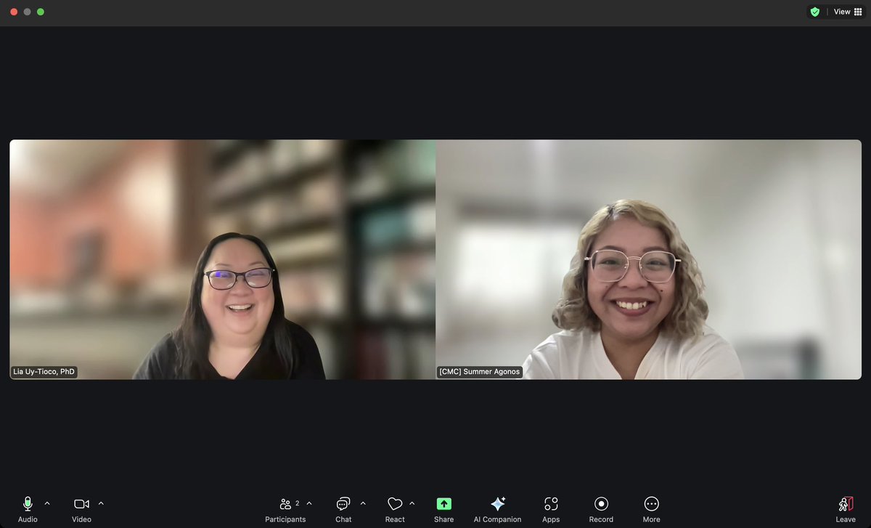Screen dimensions: 871x528
Task: Expand the React options caret
Action: click(x=412, y=503)
